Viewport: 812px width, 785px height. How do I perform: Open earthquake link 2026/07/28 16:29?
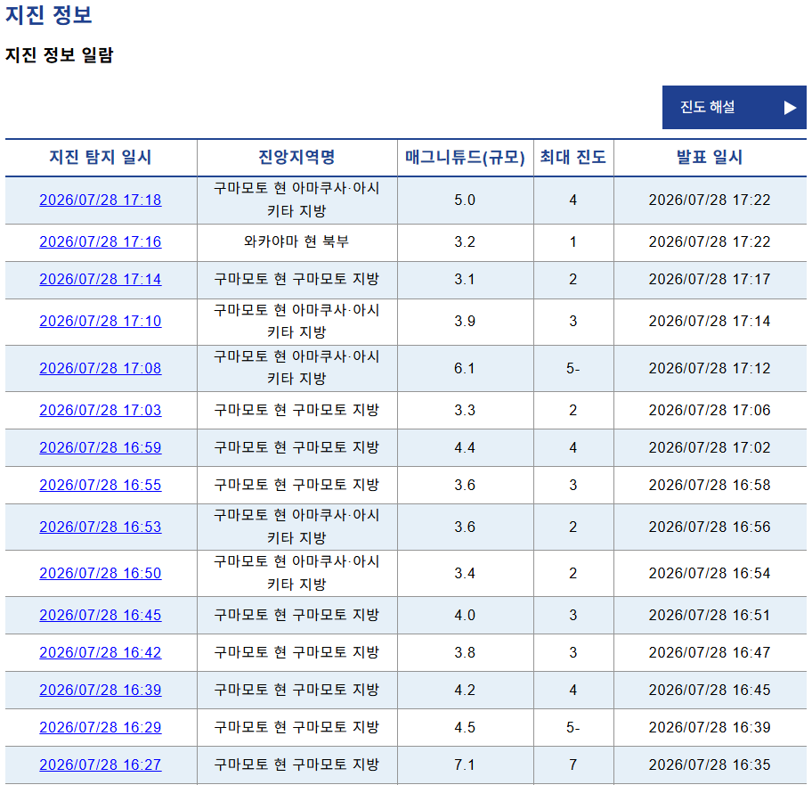click(x=101, y=727)
